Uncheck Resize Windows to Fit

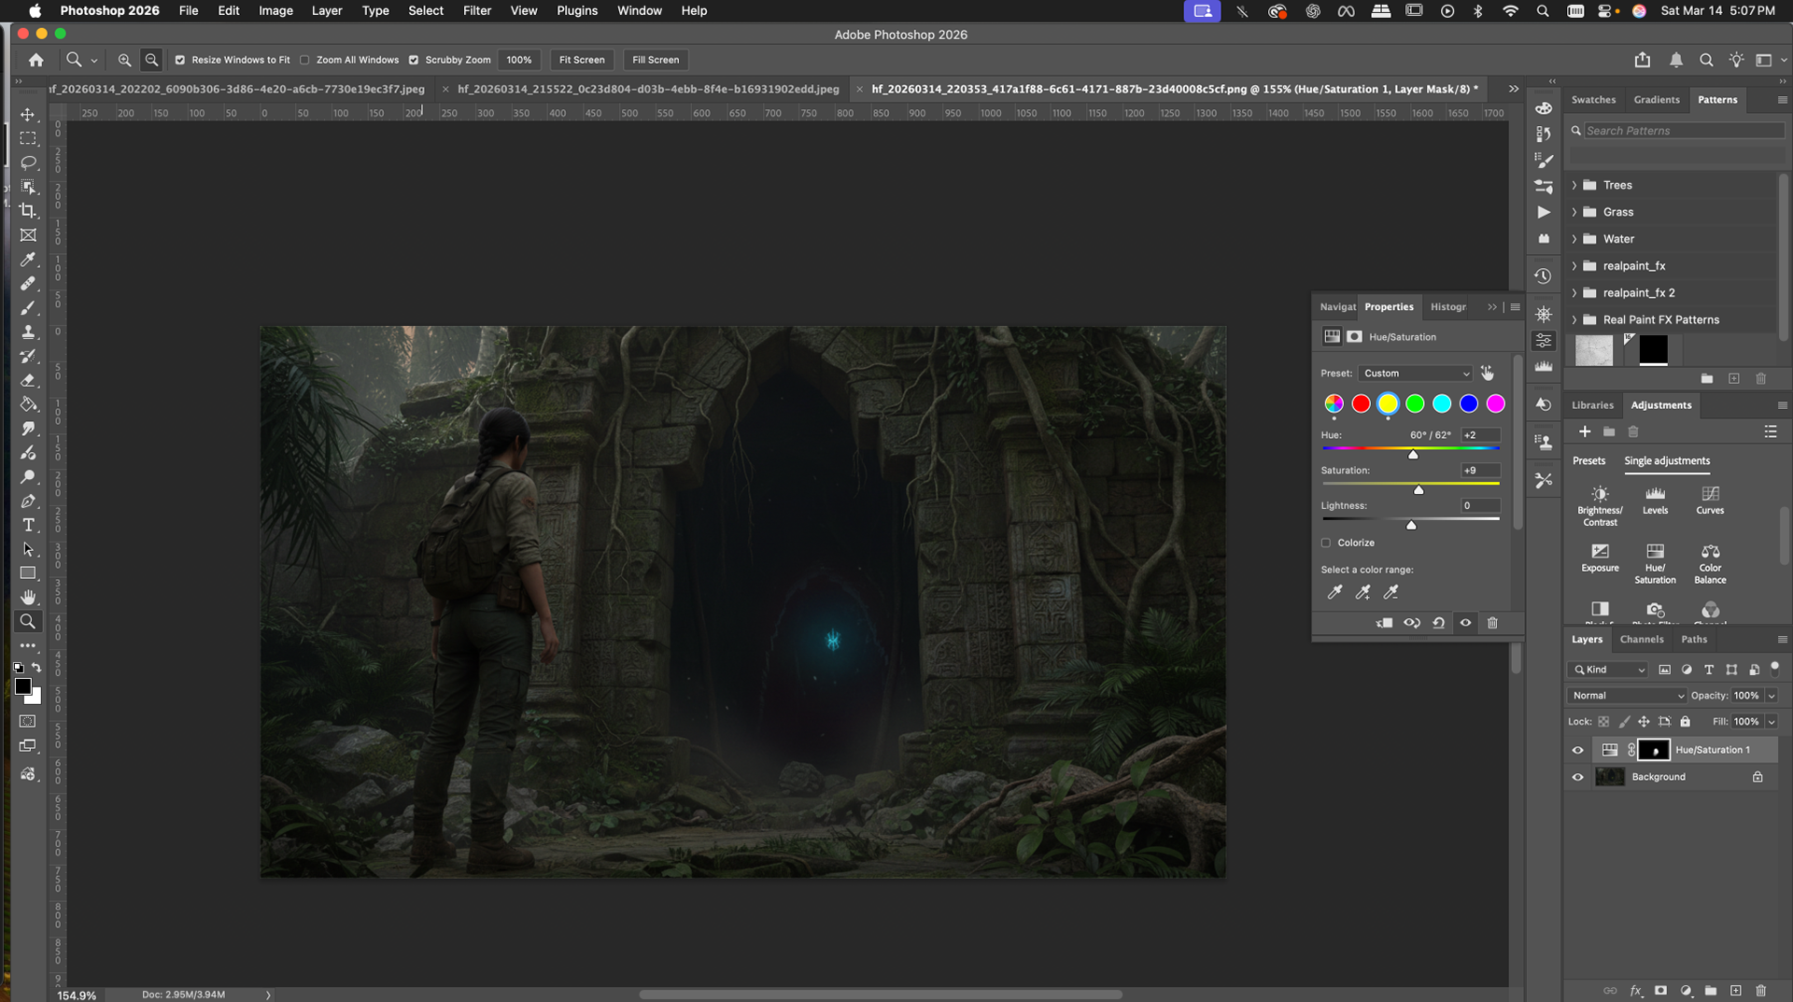(x=180, y=60)
